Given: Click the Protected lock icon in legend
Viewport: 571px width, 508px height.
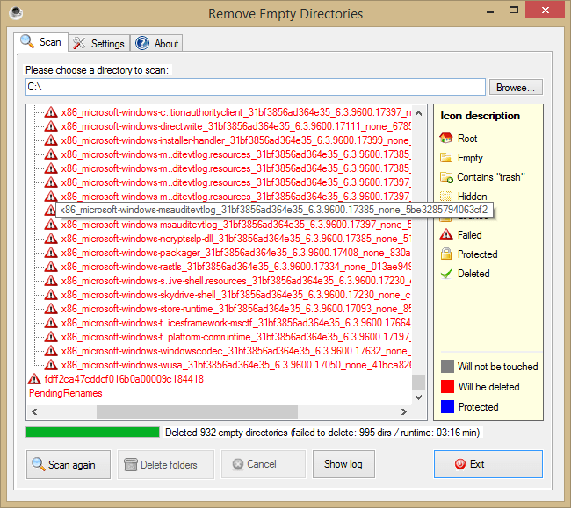Looking at the screenshot, I should coord(446,254).
